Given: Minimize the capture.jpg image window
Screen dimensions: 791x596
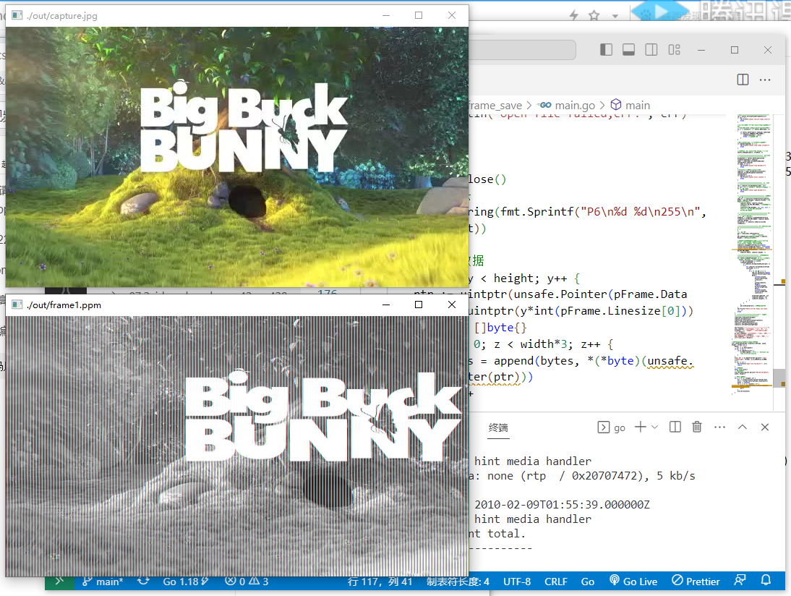Looking at the screenshot, I should (x=386, y=16).
